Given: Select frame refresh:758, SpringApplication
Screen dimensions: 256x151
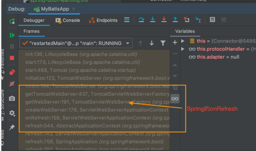Looking at the screenshot, I should click(x=94, y=142).
